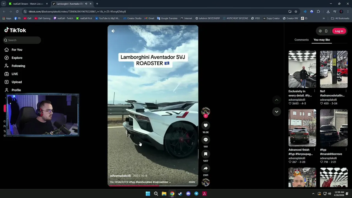Share the video using arrow icon
Viewport: 352px width, 198px height.
click(x=205, y=168)
